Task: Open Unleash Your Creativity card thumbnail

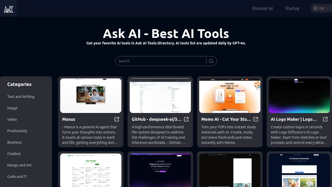Action: (230, 170)
